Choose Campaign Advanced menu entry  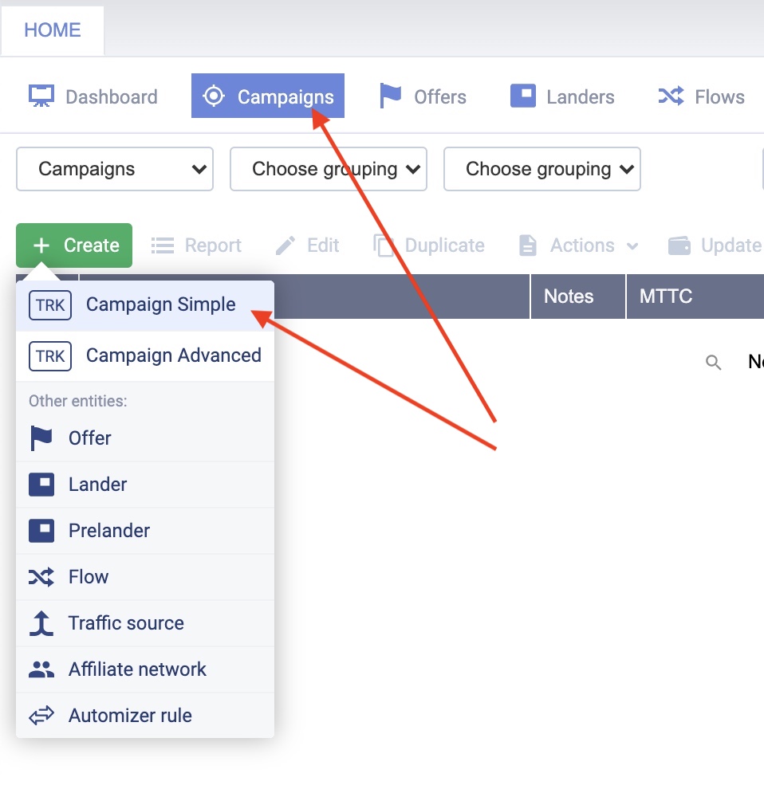[x=173, y=355]
